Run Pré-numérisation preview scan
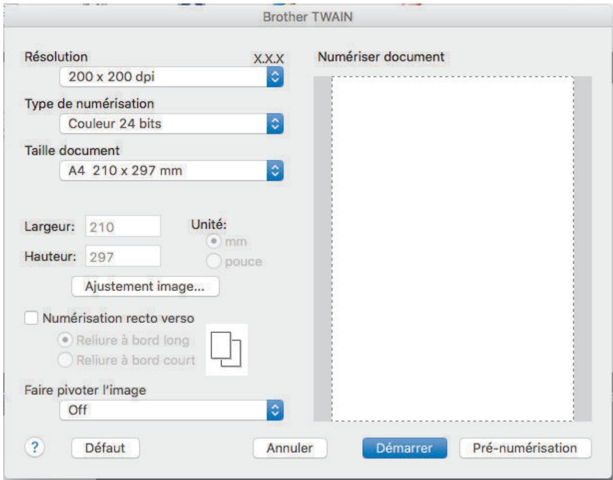The image size is (613, 480). (525, 448)
